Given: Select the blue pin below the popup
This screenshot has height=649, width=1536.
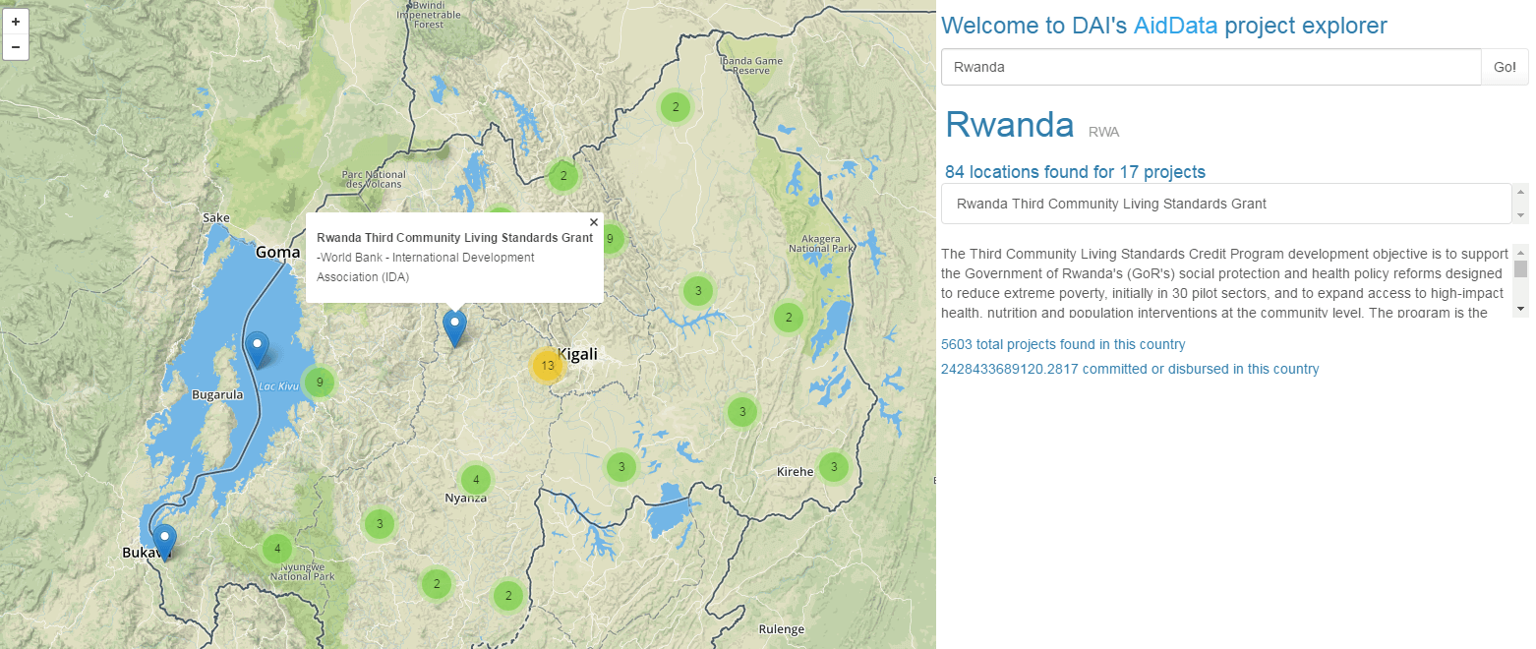Looking at the screenshot, I should point(454,328).
